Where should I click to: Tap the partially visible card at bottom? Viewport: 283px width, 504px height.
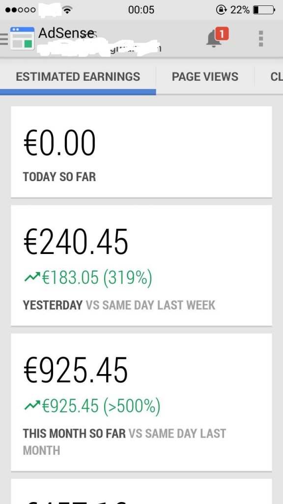click(141, 491)
